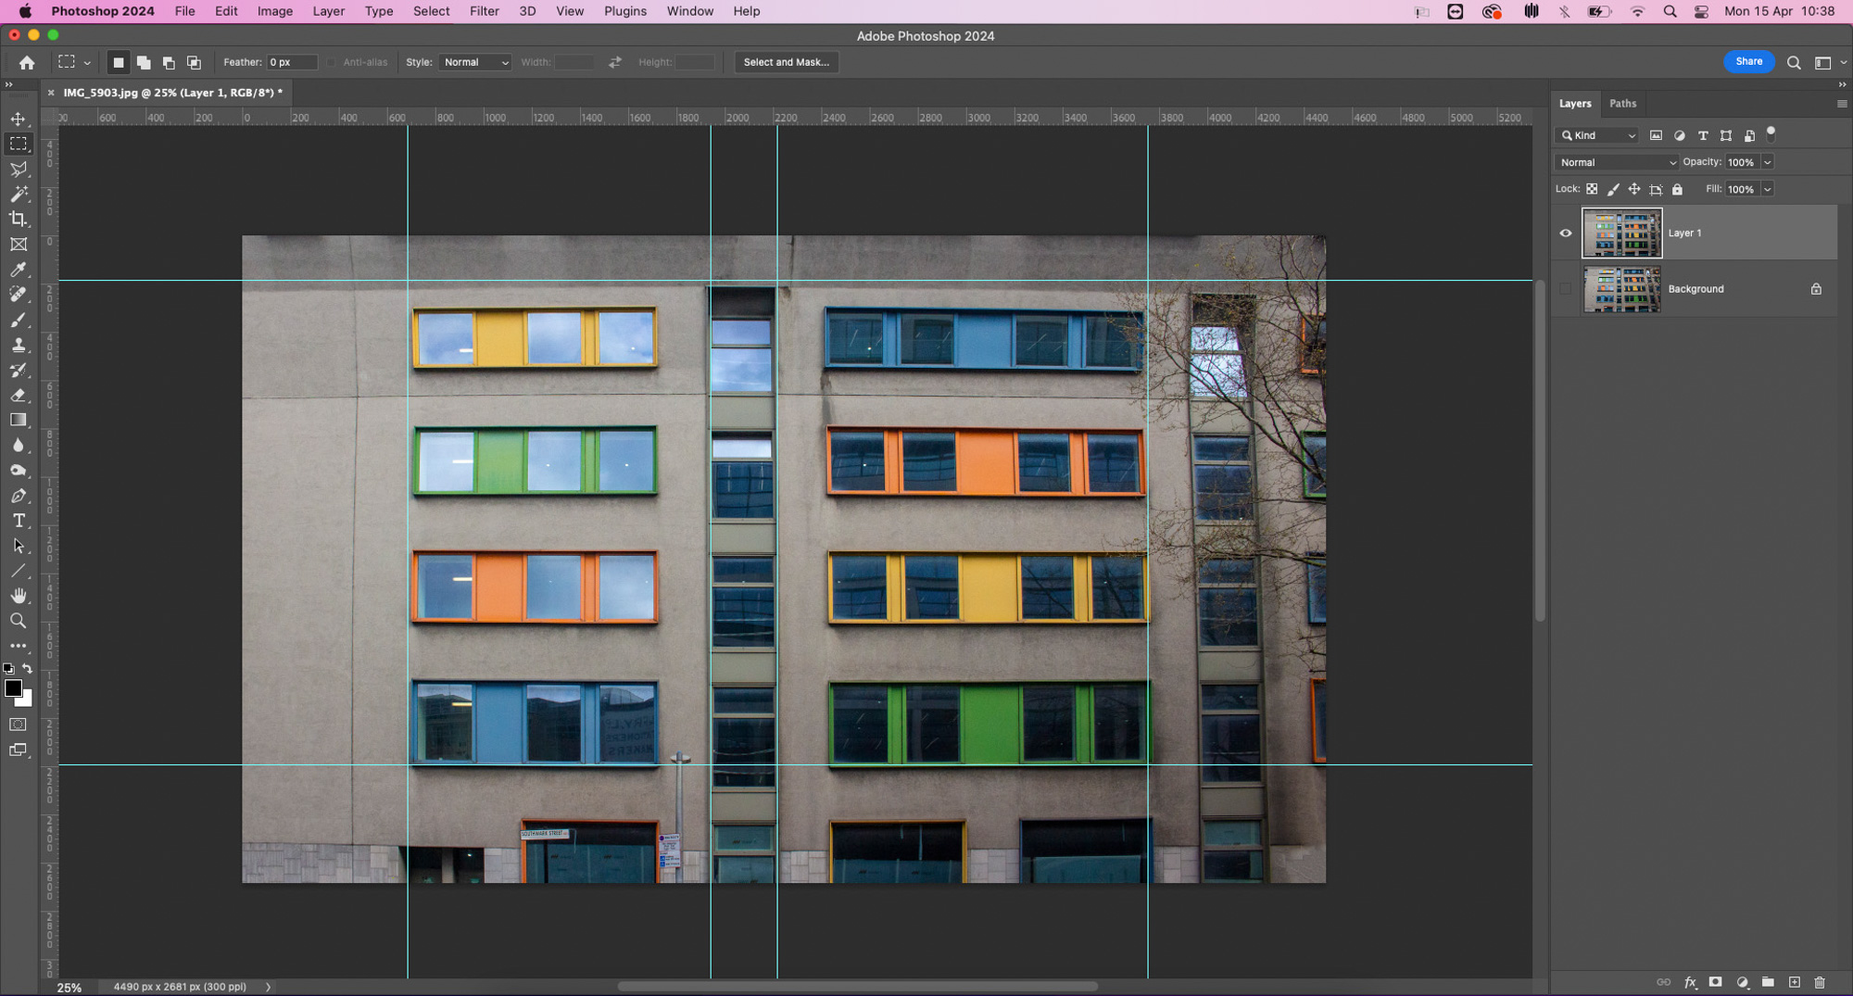Image resolution: width=1853 pixels, height=996 pixels.
Task: Toggle lock all for the layer
Action: click(1677, 189)
